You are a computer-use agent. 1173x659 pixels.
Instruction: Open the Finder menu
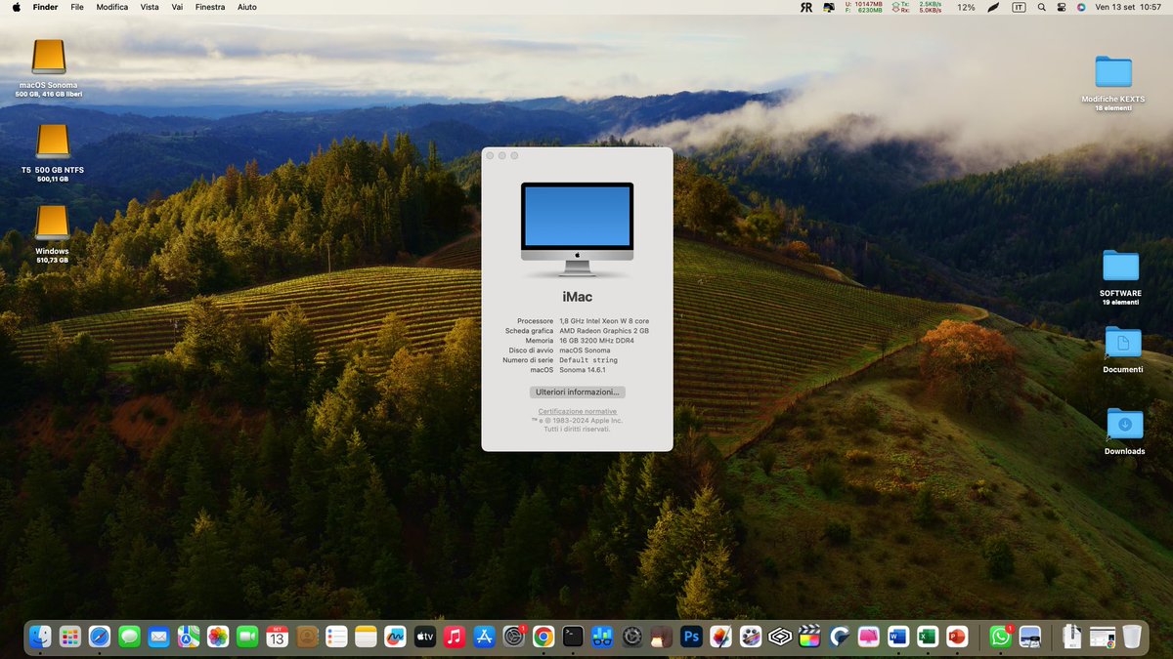click(x=45, y=7)
